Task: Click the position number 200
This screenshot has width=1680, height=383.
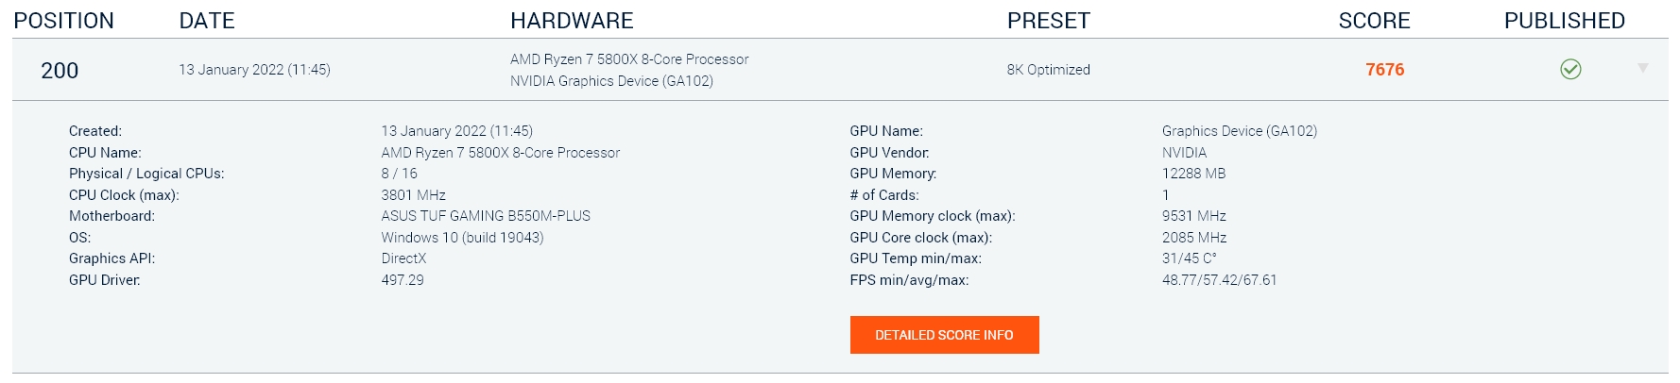Action: coord(60,71)
